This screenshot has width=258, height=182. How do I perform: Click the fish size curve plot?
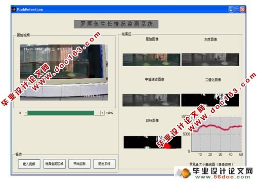pyautogui.click(x=217, y=134)
